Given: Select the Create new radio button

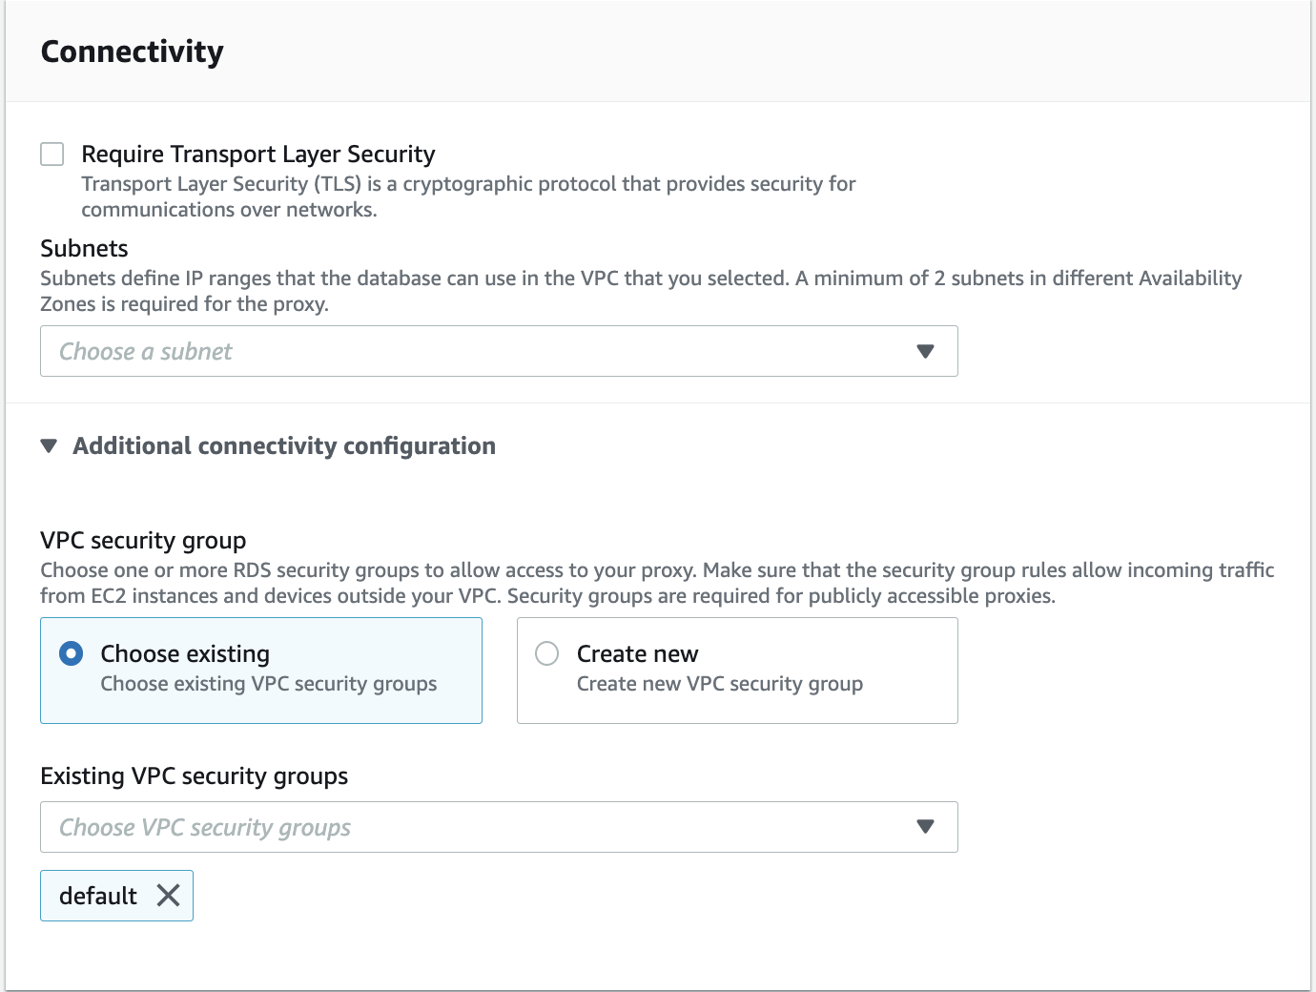Looking at the screenshot, I should 547,653.
